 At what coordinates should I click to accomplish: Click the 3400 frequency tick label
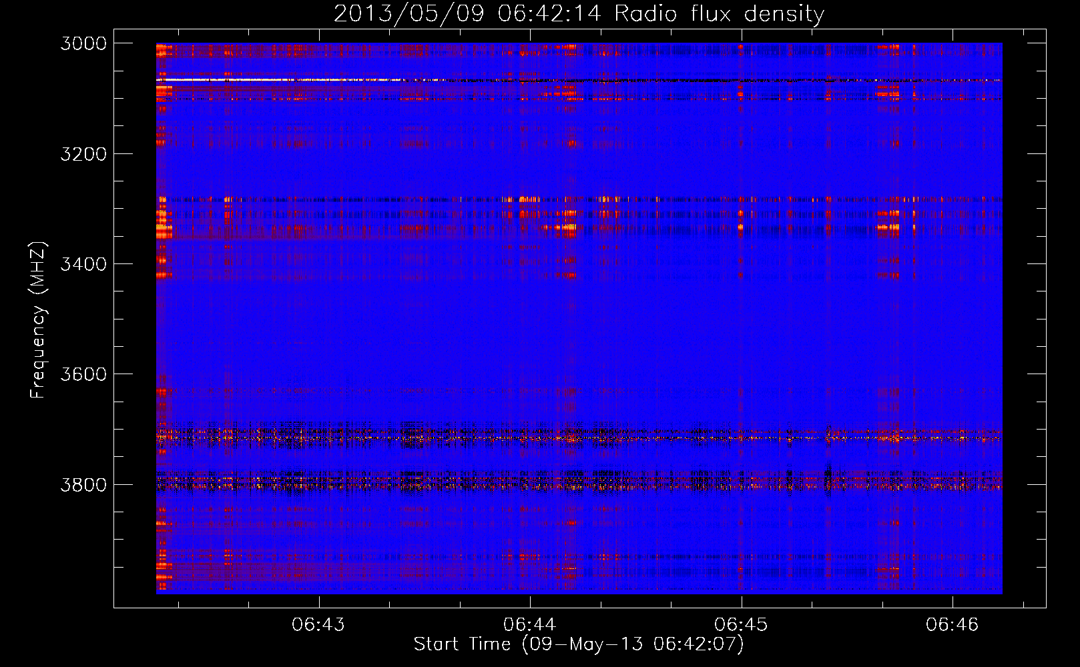[x=83, y=264]
